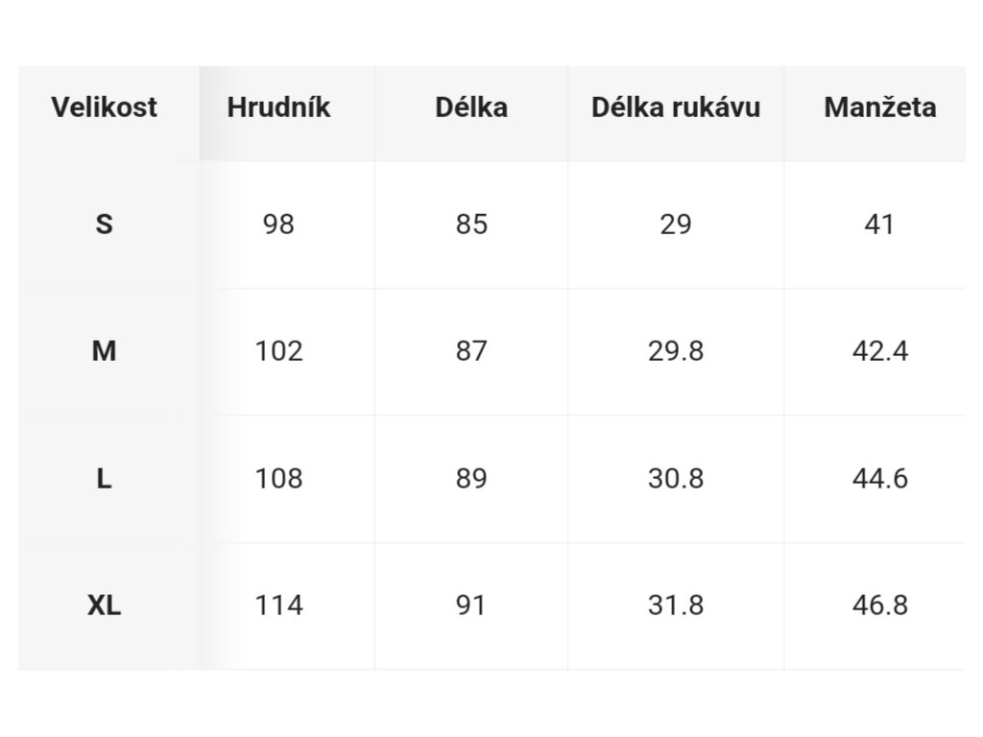Click the cuff value 46.8
983x737 pixels.
880,606
